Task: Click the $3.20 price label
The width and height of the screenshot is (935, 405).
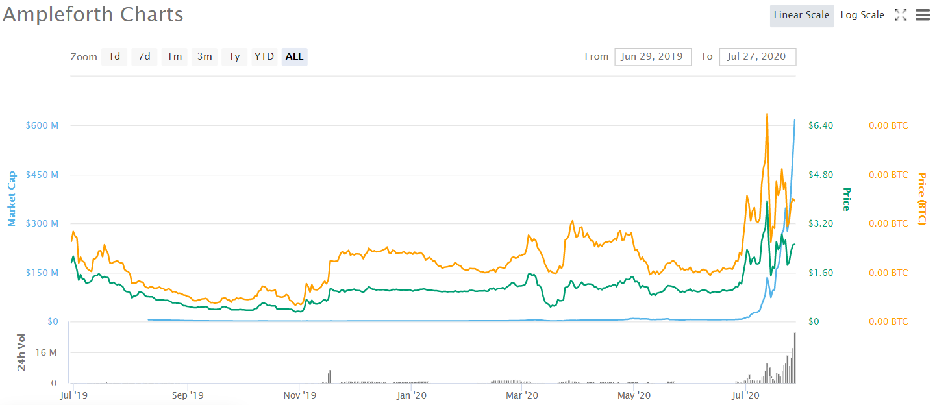Action: point(821,223)
